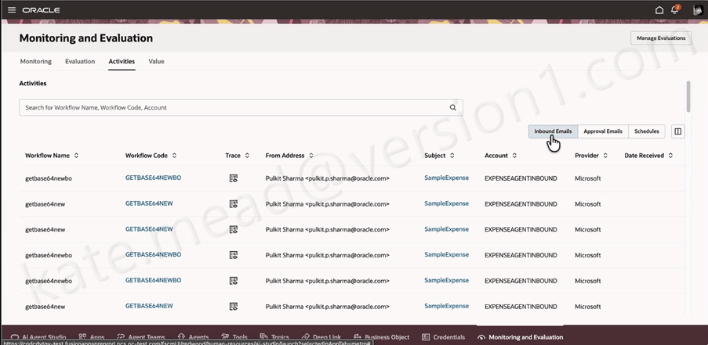The width and height of the screenshot is (708, 345).
Task: Go to the Oracle home icon
Action: pyautogui.click(x=659, y=10)
